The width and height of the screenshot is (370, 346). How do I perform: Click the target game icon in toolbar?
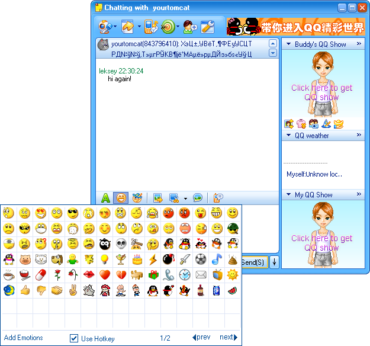[168, 27]
